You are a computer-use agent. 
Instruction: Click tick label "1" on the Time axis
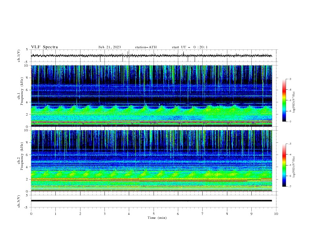pos(55,214)
